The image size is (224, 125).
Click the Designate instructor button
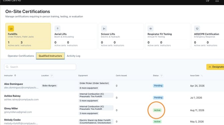pyautogui.click(x=215, y=67)
